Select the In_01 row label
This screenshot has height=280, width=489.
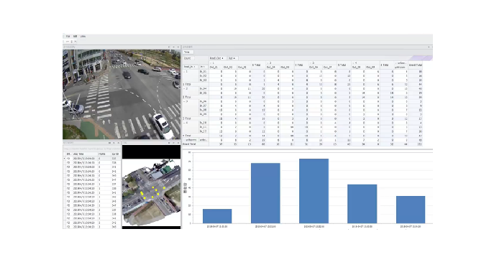pyautogui.click(x=204, y=72)
